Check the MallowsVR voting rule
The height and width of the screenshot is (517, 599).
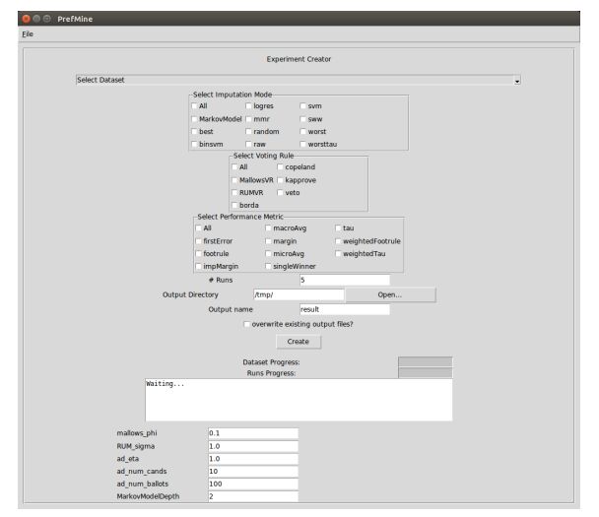(235, 180)
